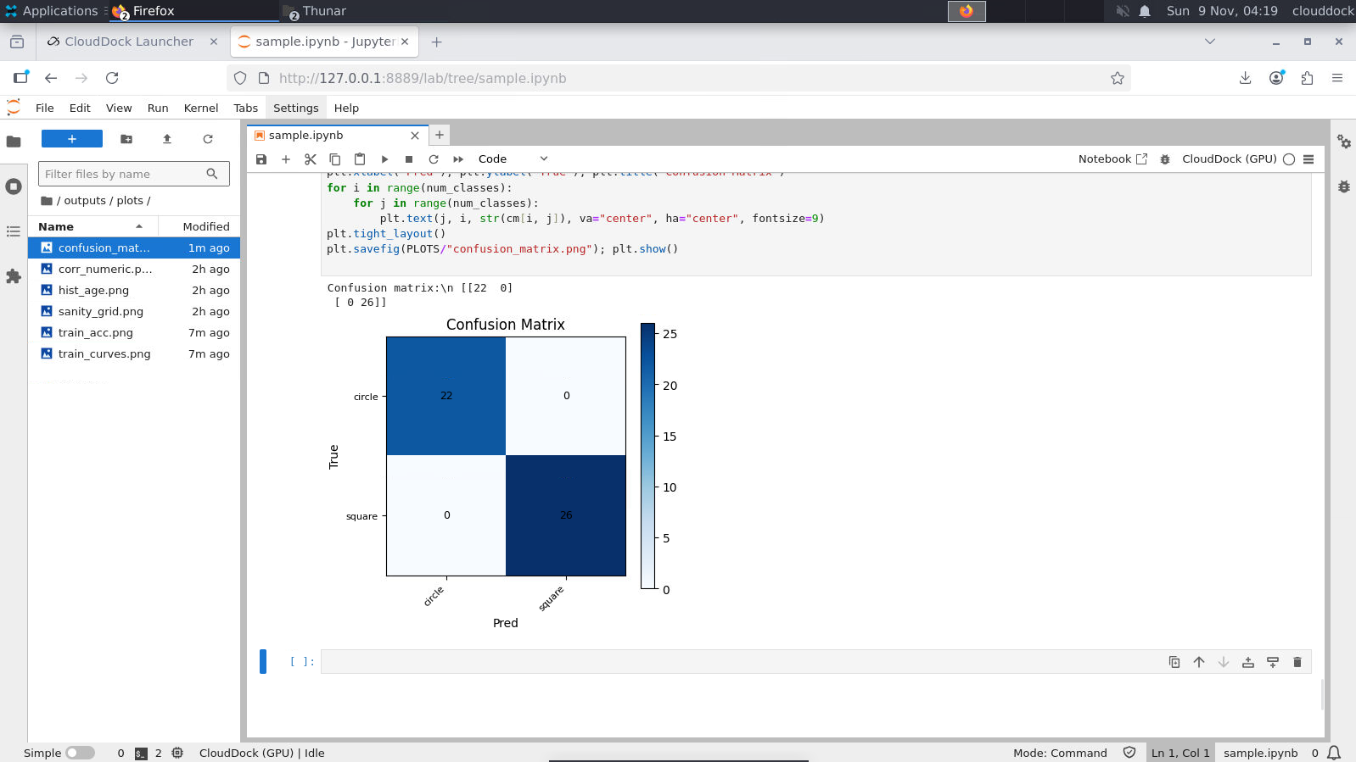Open the Settings menu
This screenshot has height=762, width=1356.
(295, 108)
